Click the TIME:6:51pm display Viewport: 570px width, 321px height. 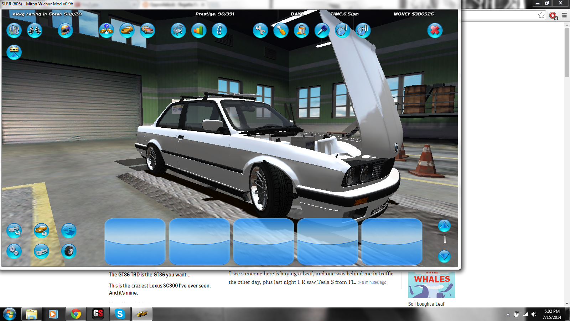tap(344, 14)
